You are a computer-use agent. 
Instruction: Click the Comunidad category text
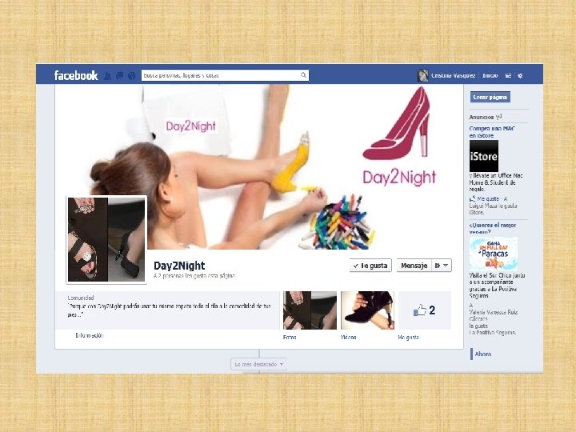(x=81, y=298)
